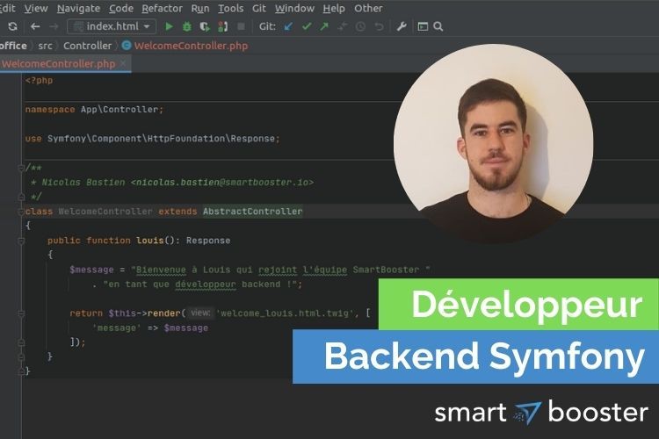Screen dimensions: 659x439
Task: Click the profiler icon next to coverage
Action: (x=223, y=26)
